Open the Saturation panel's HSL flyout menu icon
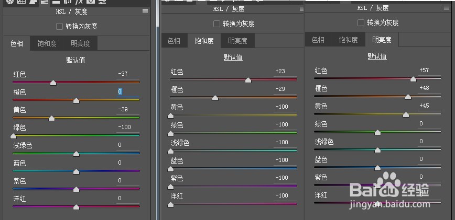The width and height of the screenshot is (455, 220). tap(301, 9)
